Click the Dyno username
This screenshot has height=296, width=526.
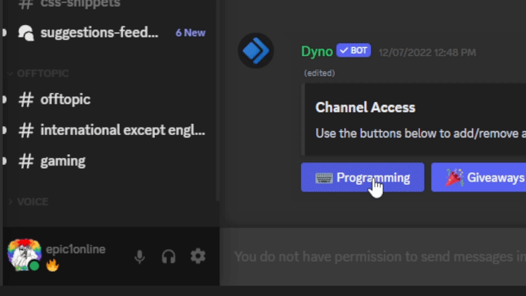317,51
